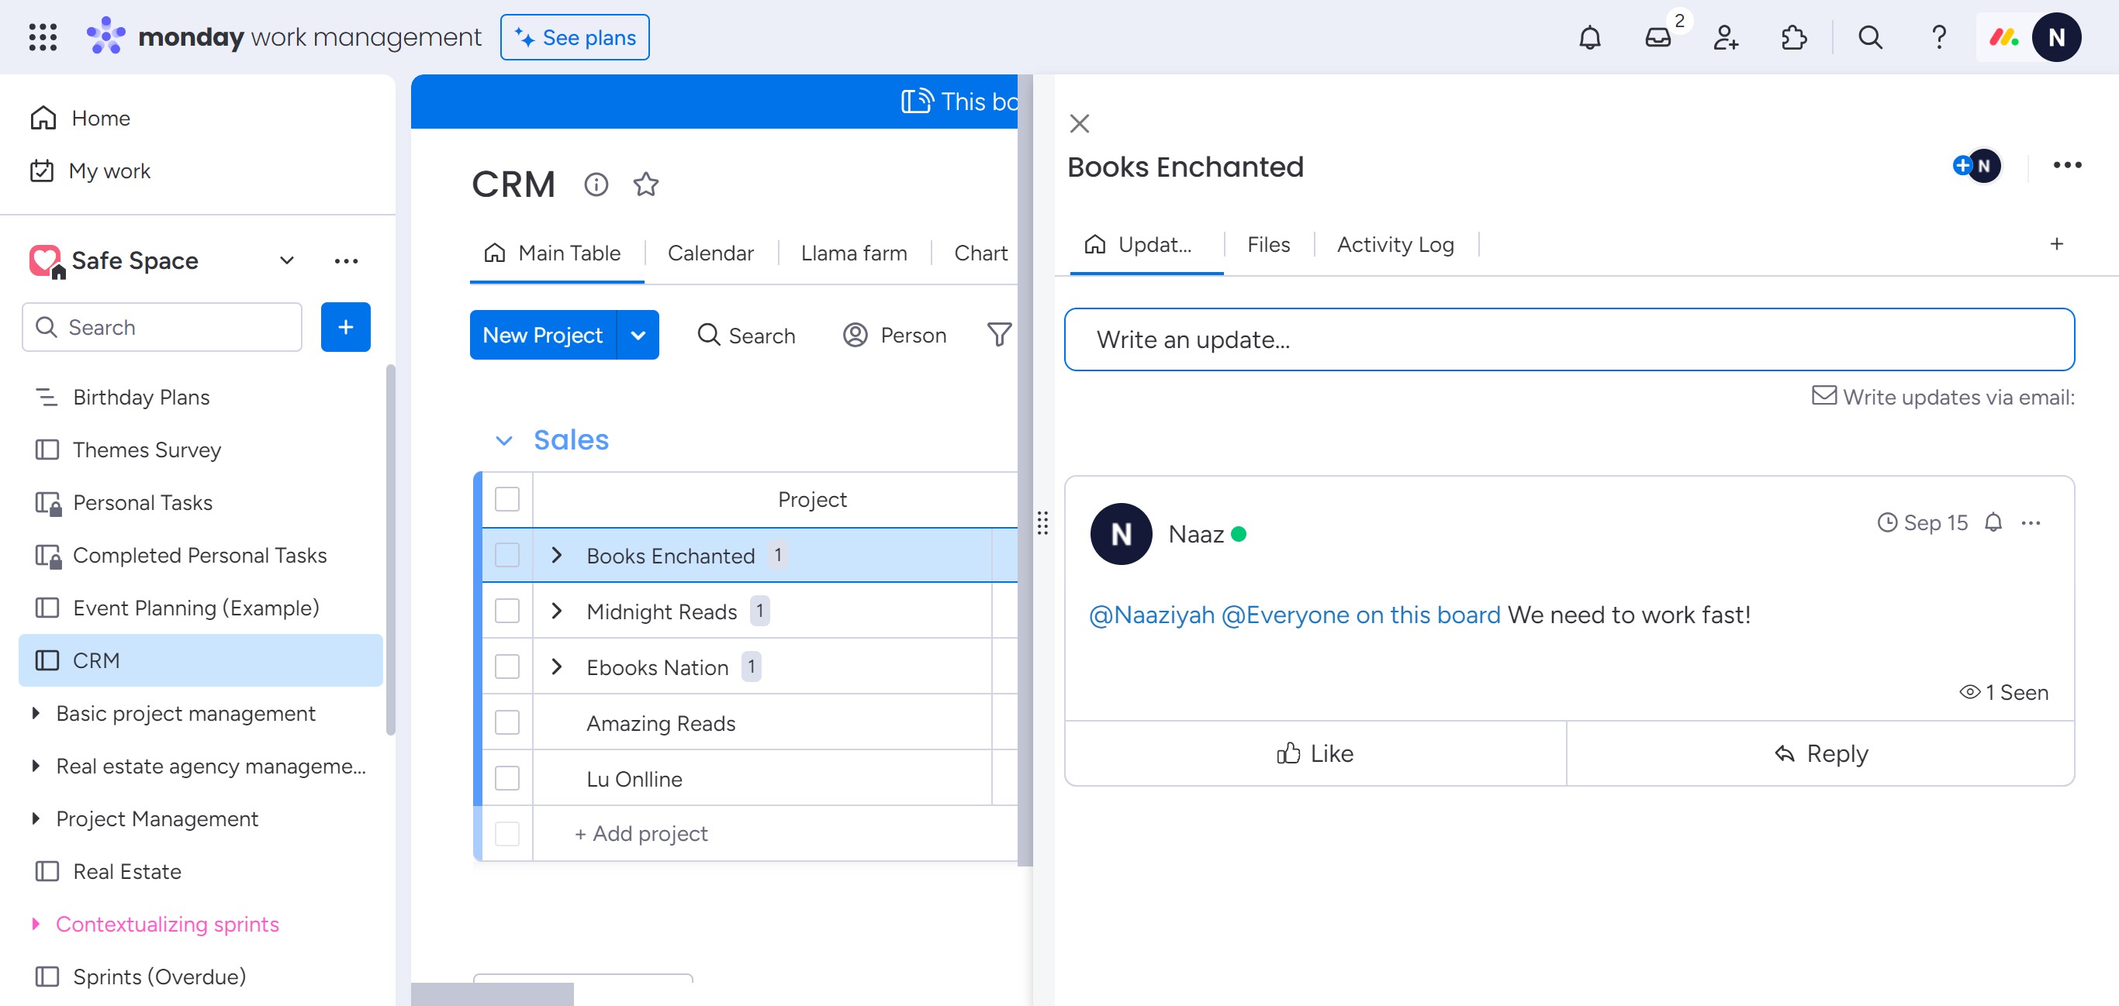
Task: Tick the Midnight Reads row checkbox
Action: 506,612
